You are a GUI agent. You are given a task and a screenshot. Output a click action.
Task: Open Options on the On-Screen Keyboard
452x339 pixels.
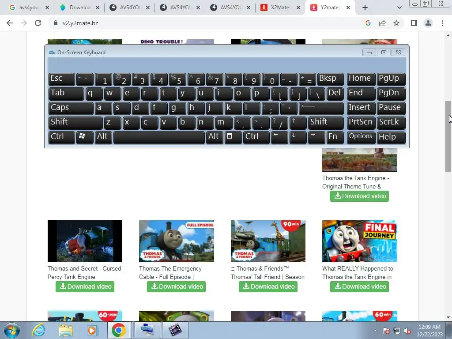361,137
